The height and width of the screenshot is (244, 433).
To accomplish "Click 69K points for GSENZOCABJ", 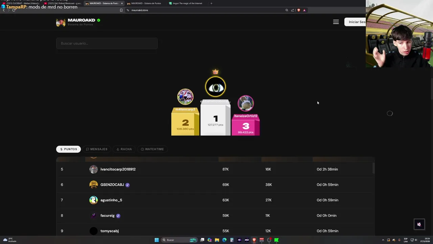I will coord(226,185).
